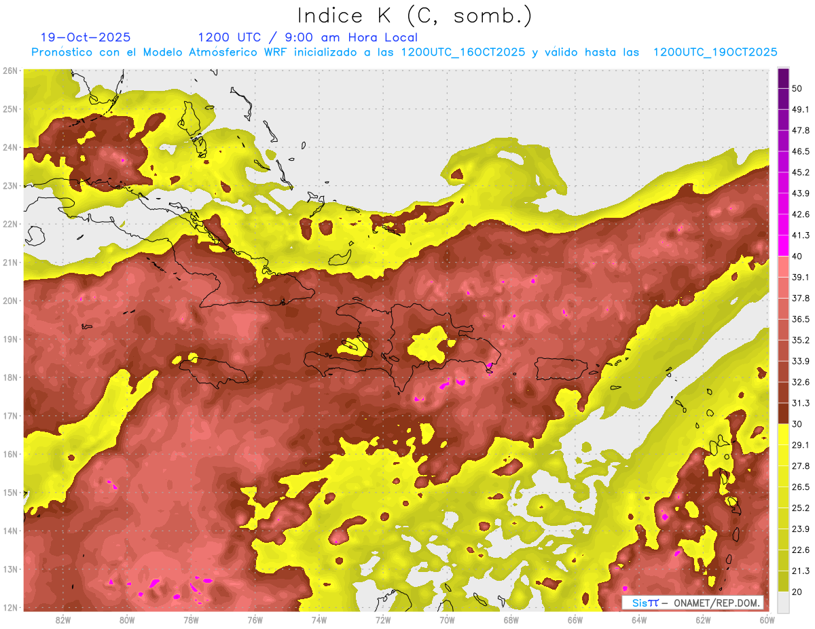Screen dimensions: 815x629
Task: Click the '18N' latitude label
Action: [x=10, y=377]
